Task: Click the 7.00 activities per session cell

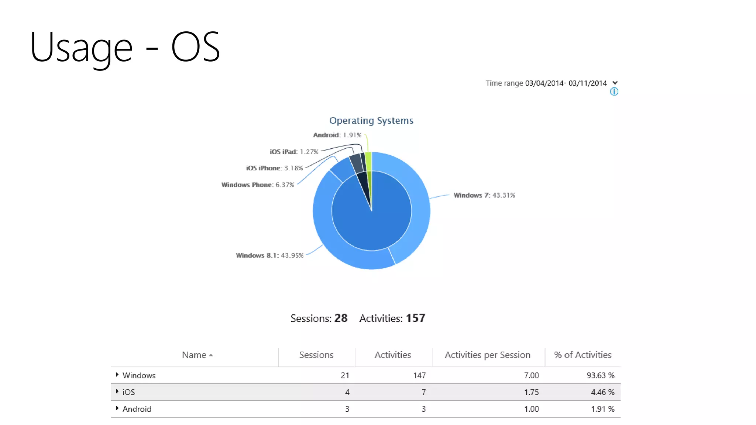Action: pyautogui.click(x=531, y=375)
